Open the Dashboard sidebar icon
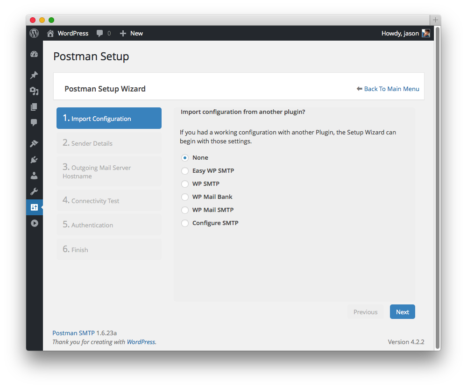This screenshot has width=467, height=388. pyautogui.click(x=34, y=54)
